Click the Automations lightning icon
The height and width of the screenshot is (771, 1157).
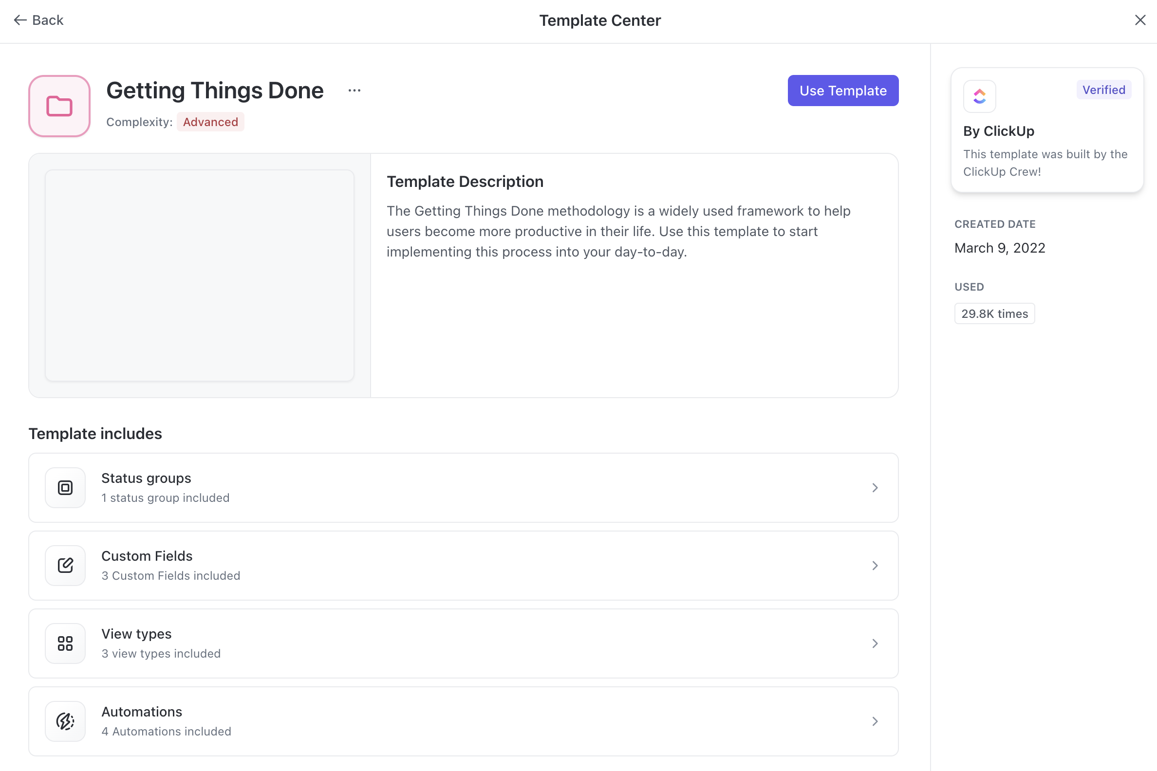click(x=65, y=721)
